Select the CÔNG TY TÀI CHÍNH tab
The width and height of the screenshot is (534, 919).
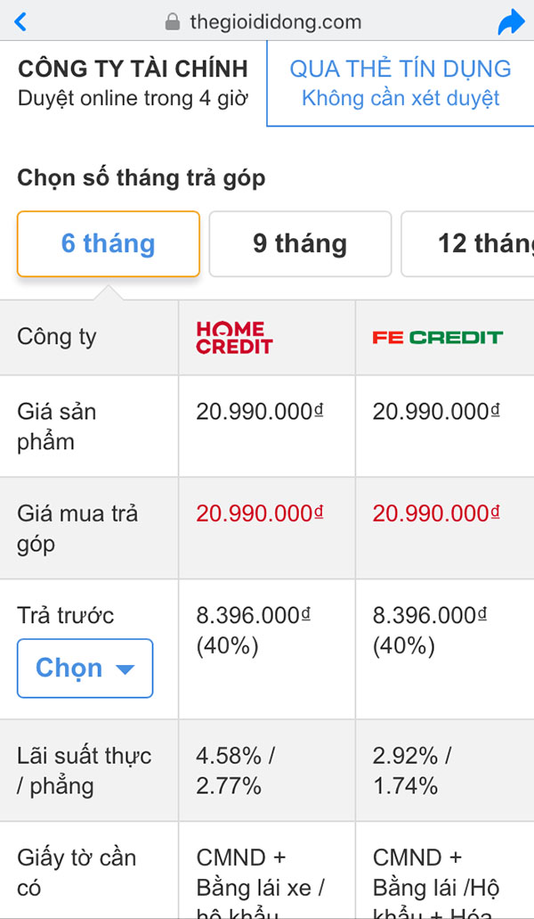[x=131, y=82]
